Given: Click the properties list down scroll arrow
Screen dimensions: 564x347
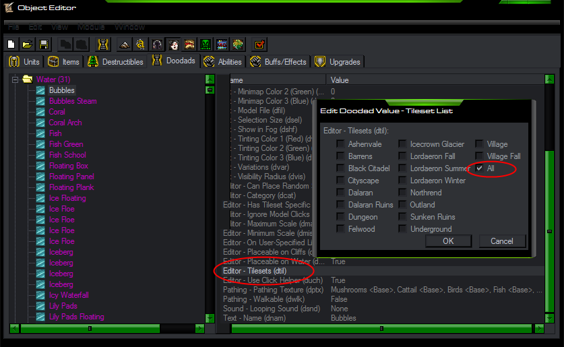Looking at the screenshot, I should [549, 318].
